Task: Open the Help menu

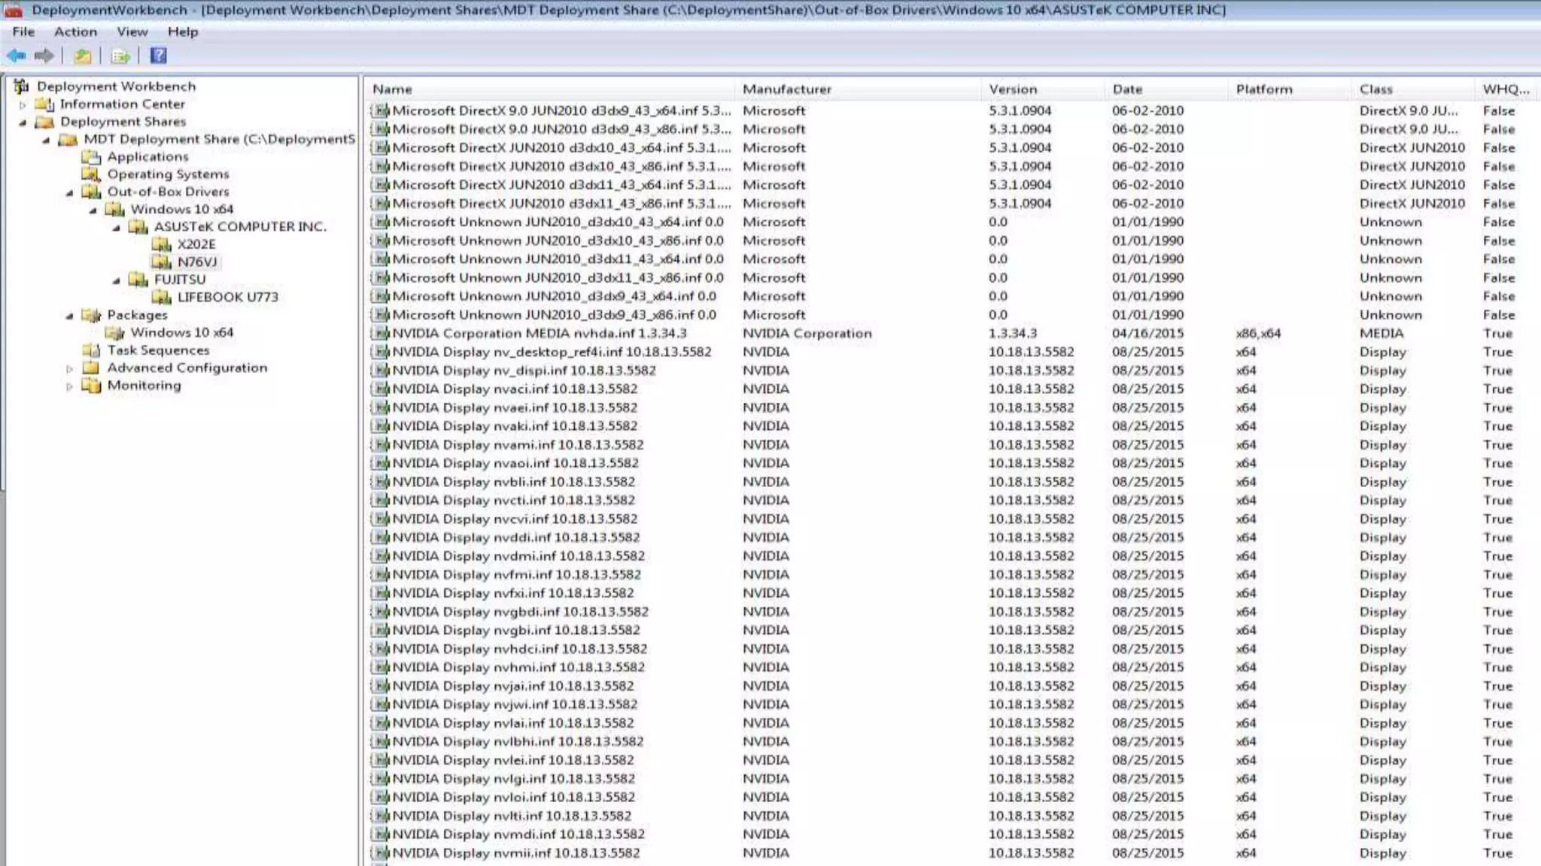Action: pyautogui.click(x=183, y=32)
